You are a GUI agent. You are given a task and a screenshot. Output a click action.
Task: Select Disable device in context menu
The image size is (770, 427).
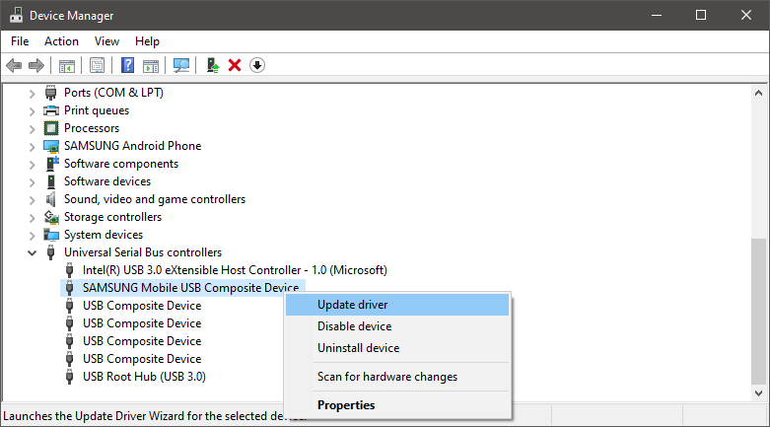(x=354, y=326)
